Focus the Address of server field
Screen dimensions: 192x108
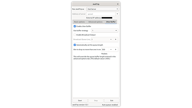(x=101, y=14)
